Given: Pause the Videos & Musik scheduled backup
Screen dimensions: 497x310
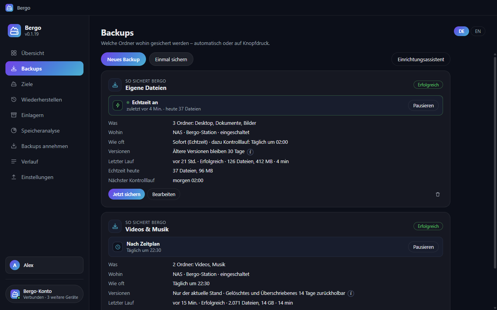Looking at the screenshot, I should [x=423, y=247].
